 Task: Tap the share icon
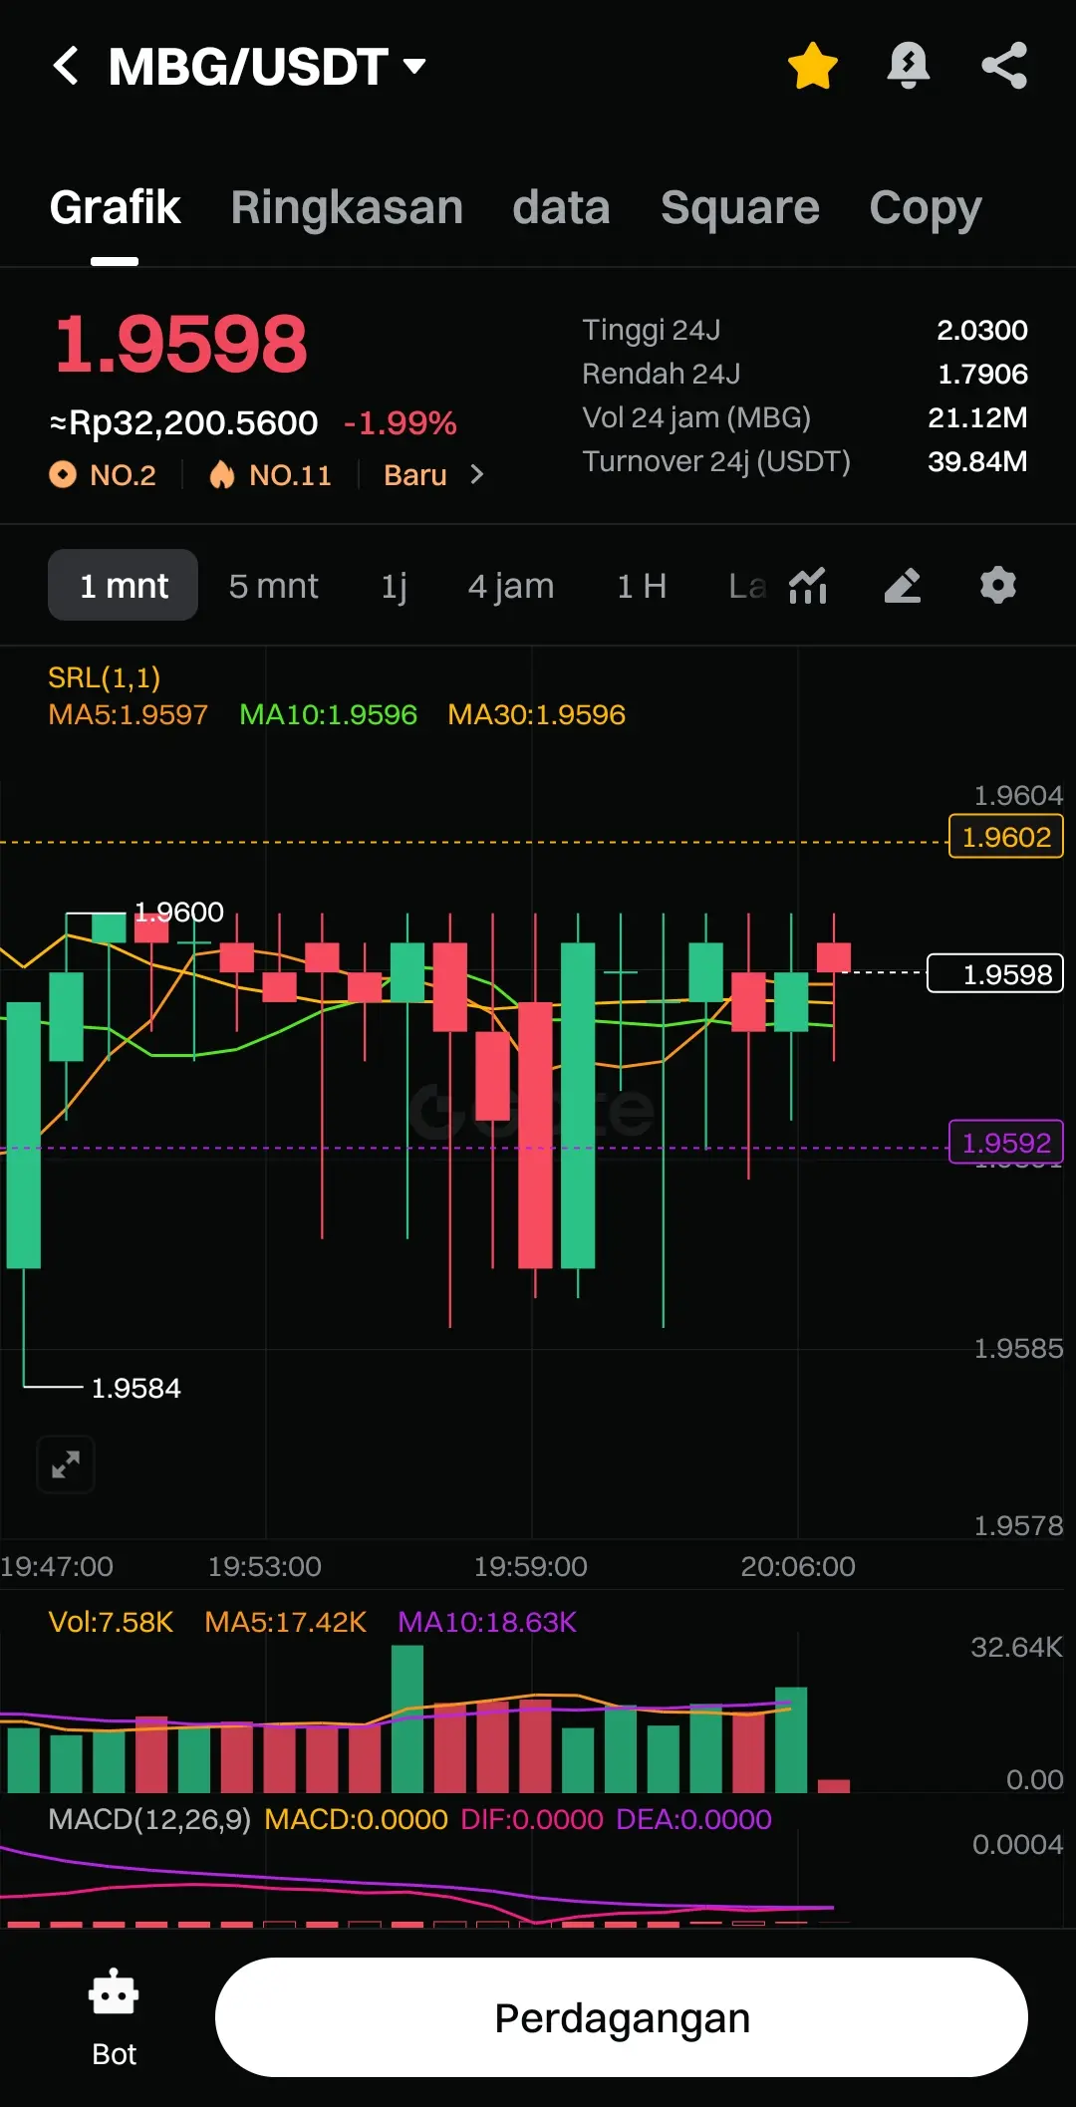click(x=1004, y=67)
